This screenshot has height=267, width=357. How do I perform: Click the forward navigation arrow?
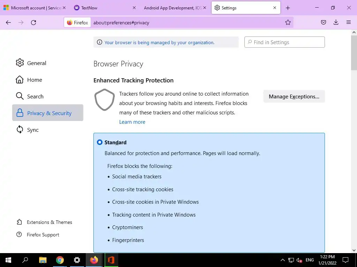pos(21,23)
